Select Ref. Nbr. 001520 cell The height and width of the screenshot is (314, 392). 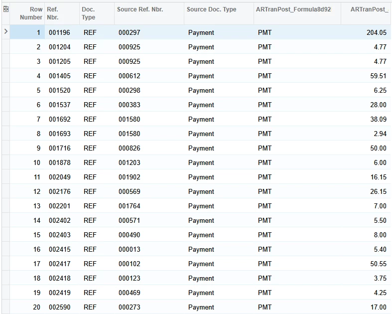(62, 90)
